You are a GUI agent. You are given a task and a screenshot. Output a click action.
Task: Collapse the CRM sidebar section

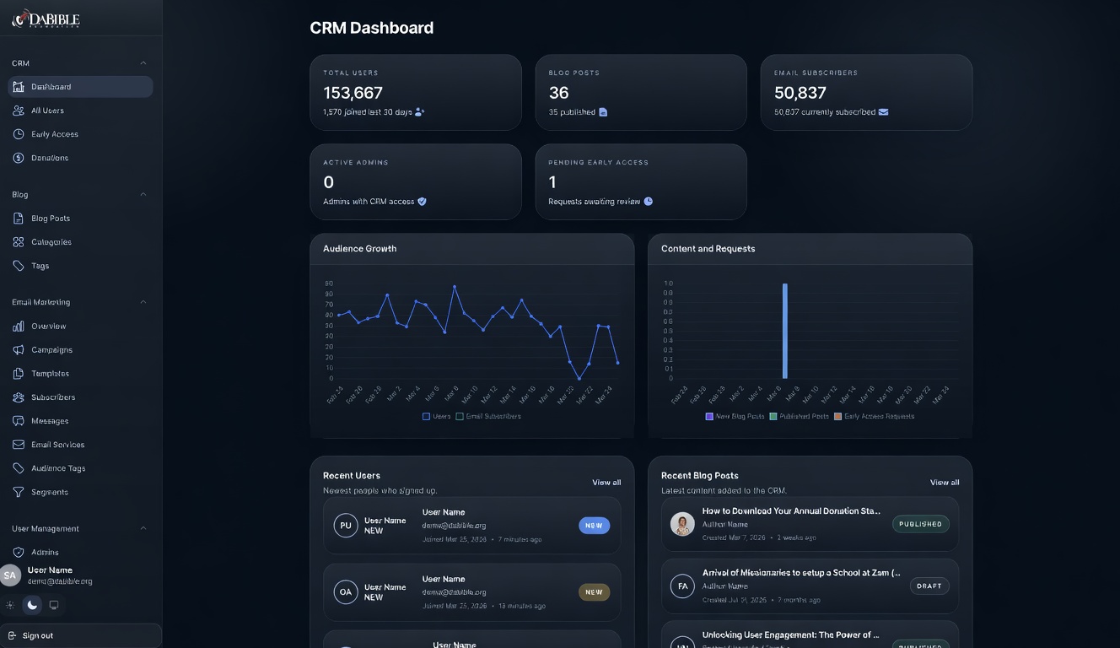tap(143, 63)
